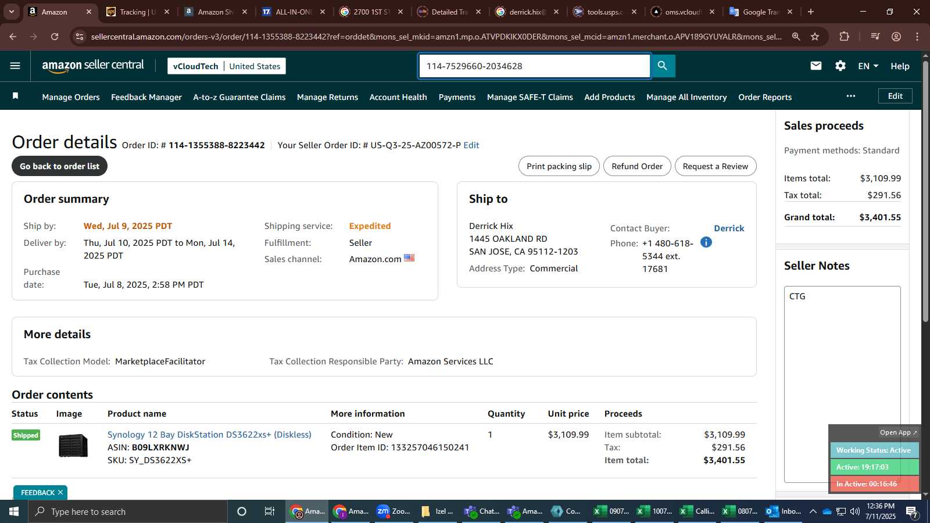The height and width of the screenshot is (523, 930).
Task: Open the Windows notification center icon
Action: click(912, 511)
